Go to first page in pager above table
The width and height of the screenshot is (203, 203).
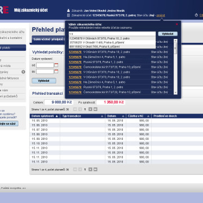coord(75,109)
